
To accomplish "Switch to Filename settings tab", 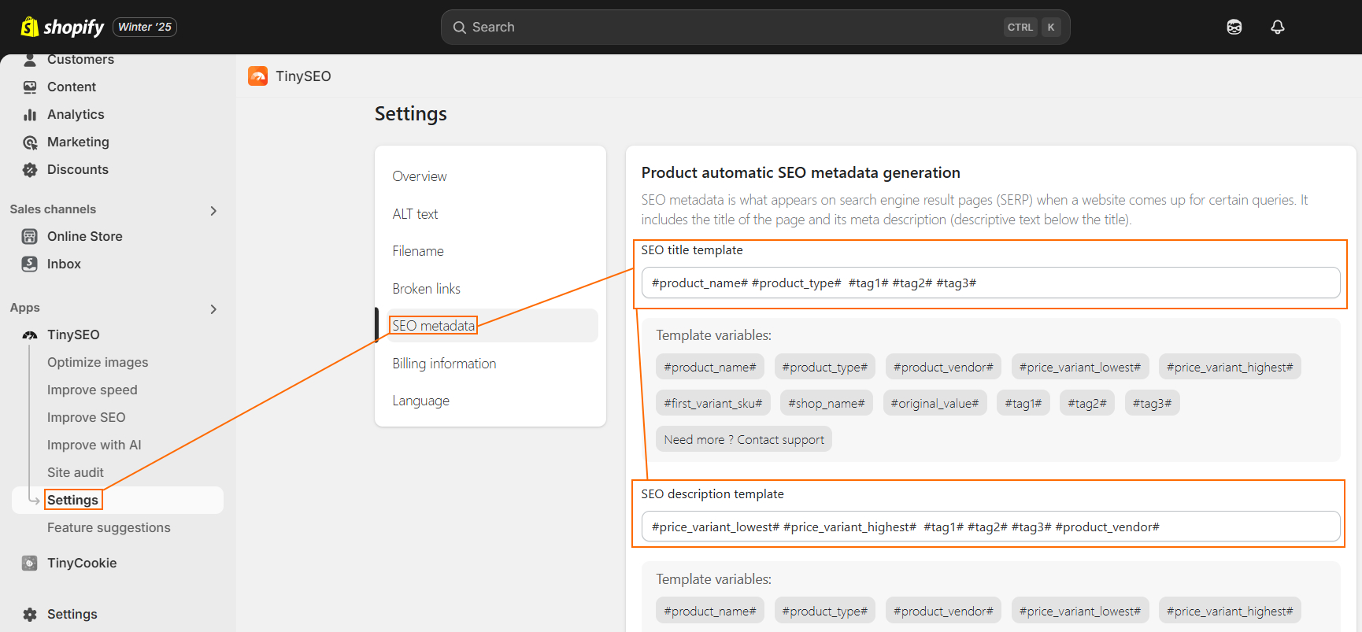I will click(418, 251).
